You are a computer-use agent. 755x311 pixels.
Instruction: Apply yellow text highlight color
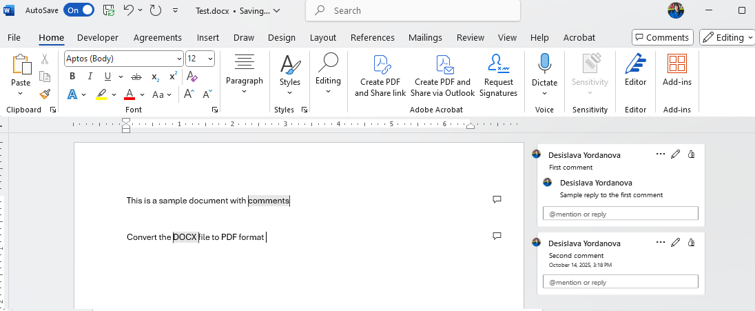tap(101, 94)
